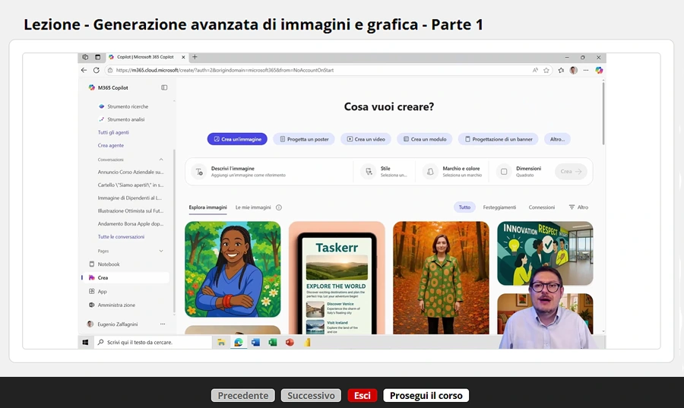Select the Connessioni filter
The width and height of the screenshot is (684, 408).
[x=542, y=207]
